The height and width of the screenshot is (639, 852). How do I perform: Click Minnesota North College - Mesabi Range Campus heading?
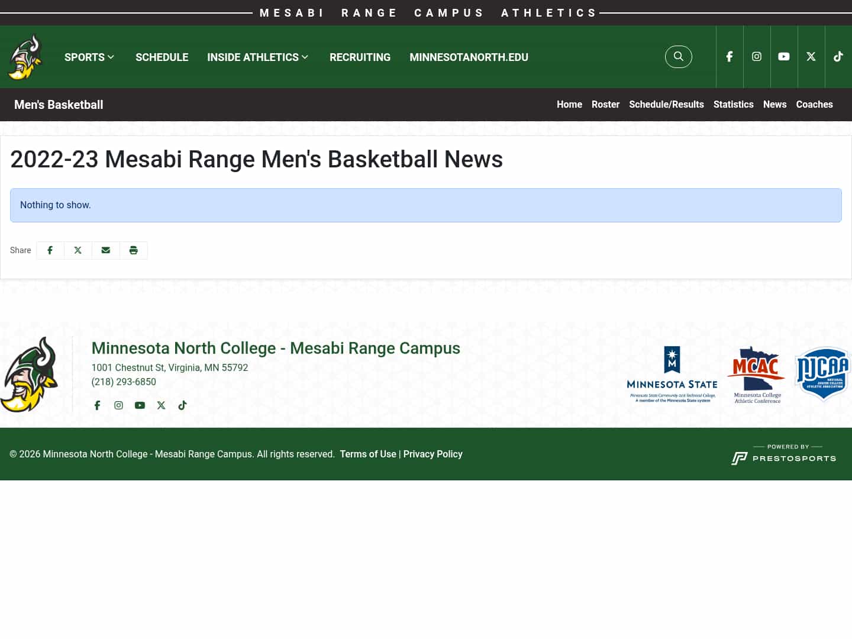click(x=276, y=348)
